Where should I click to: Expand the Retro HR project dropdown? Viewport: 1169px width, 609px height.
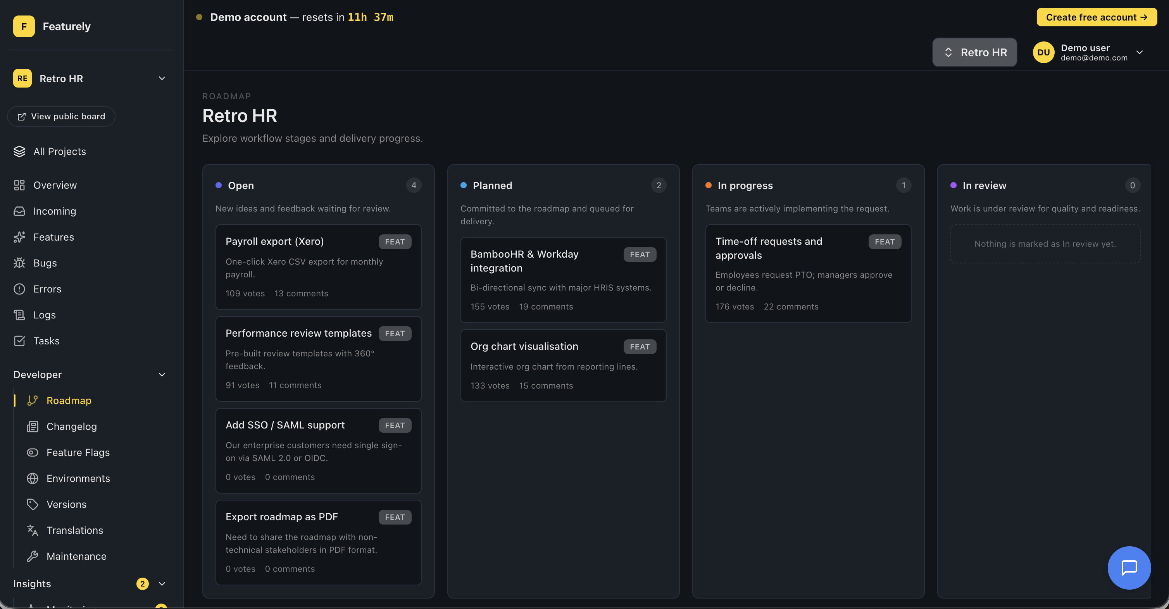(x=162, y=78)
